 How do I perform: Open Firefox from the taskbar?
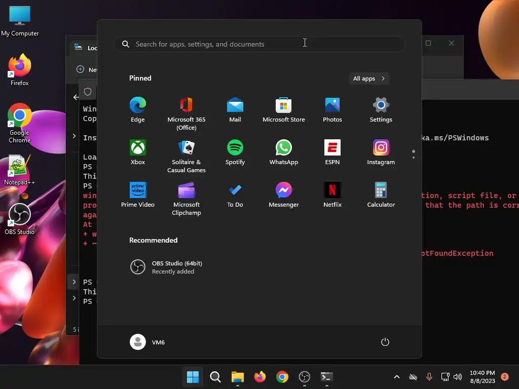click(x=260, y=377)
